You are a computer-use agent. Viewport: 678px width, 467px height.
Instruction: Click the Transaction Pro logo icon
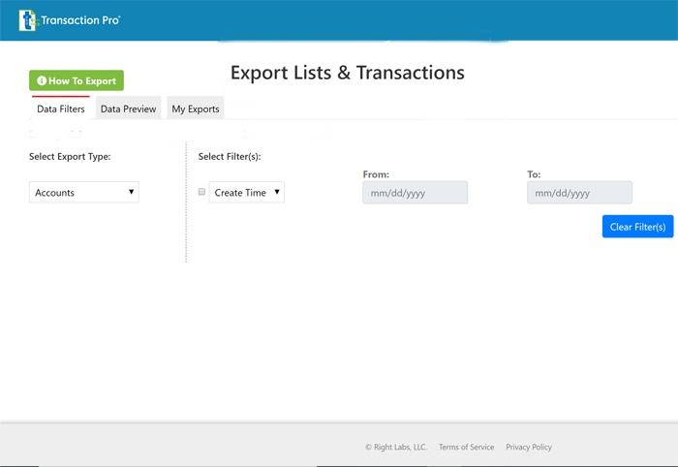pos(28,19)
